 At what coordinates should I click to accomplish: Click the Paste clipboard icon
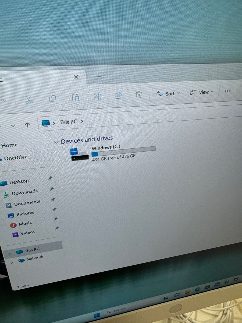(75, 97)
